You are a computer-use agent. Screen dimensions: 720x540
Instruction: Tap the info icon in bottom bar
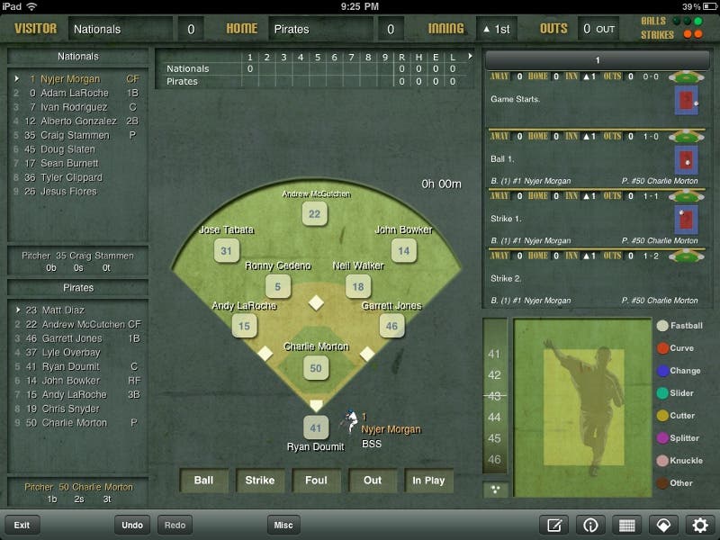[x=591, y=526]
